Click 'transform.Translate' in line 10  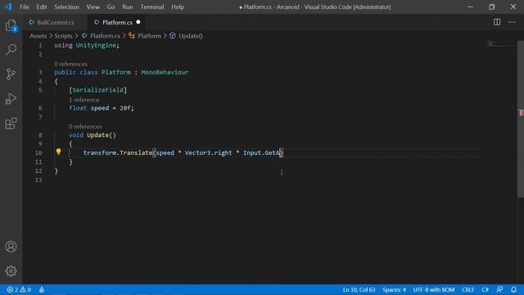[x=118, y=153]
